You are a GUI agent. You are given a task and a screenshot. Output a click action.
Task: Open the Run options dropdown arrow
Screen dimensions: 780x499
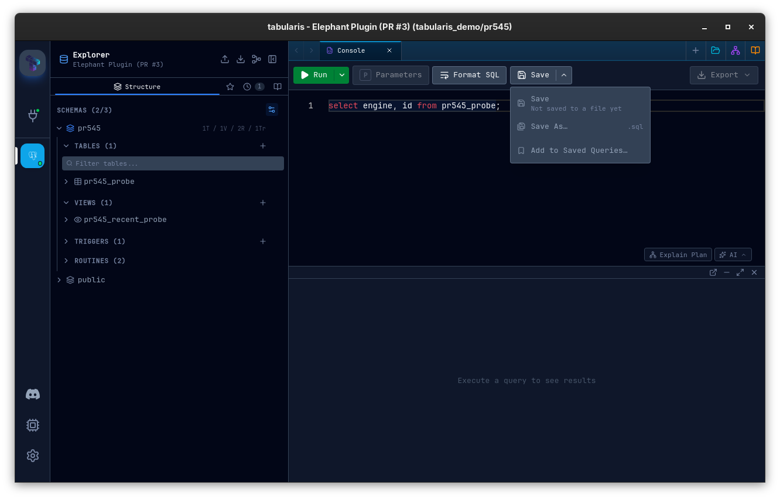(x=342, y=75)
